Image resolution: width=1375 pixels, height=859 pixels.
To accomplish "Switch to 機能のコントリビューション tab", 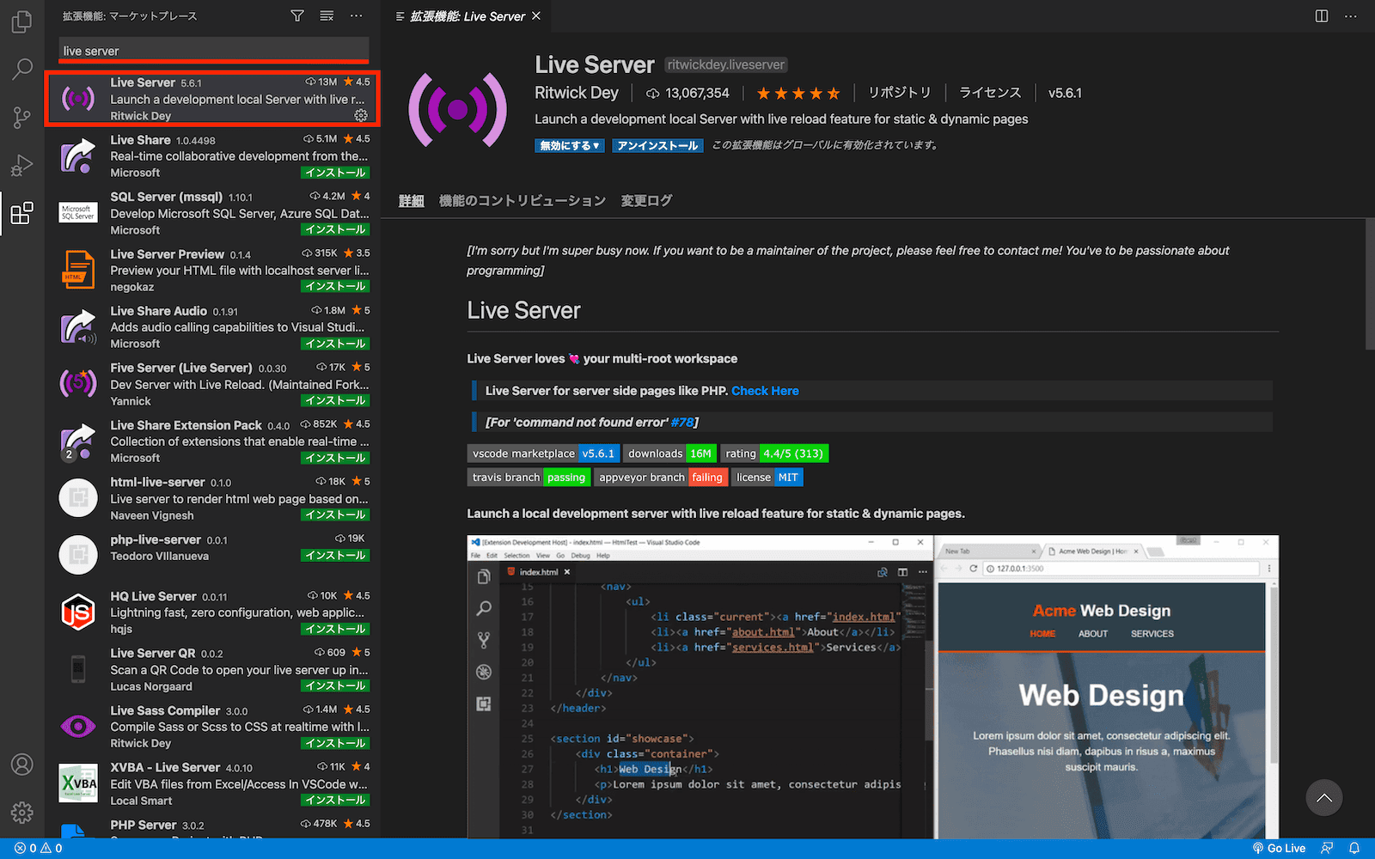I will (x=522, y=200).
